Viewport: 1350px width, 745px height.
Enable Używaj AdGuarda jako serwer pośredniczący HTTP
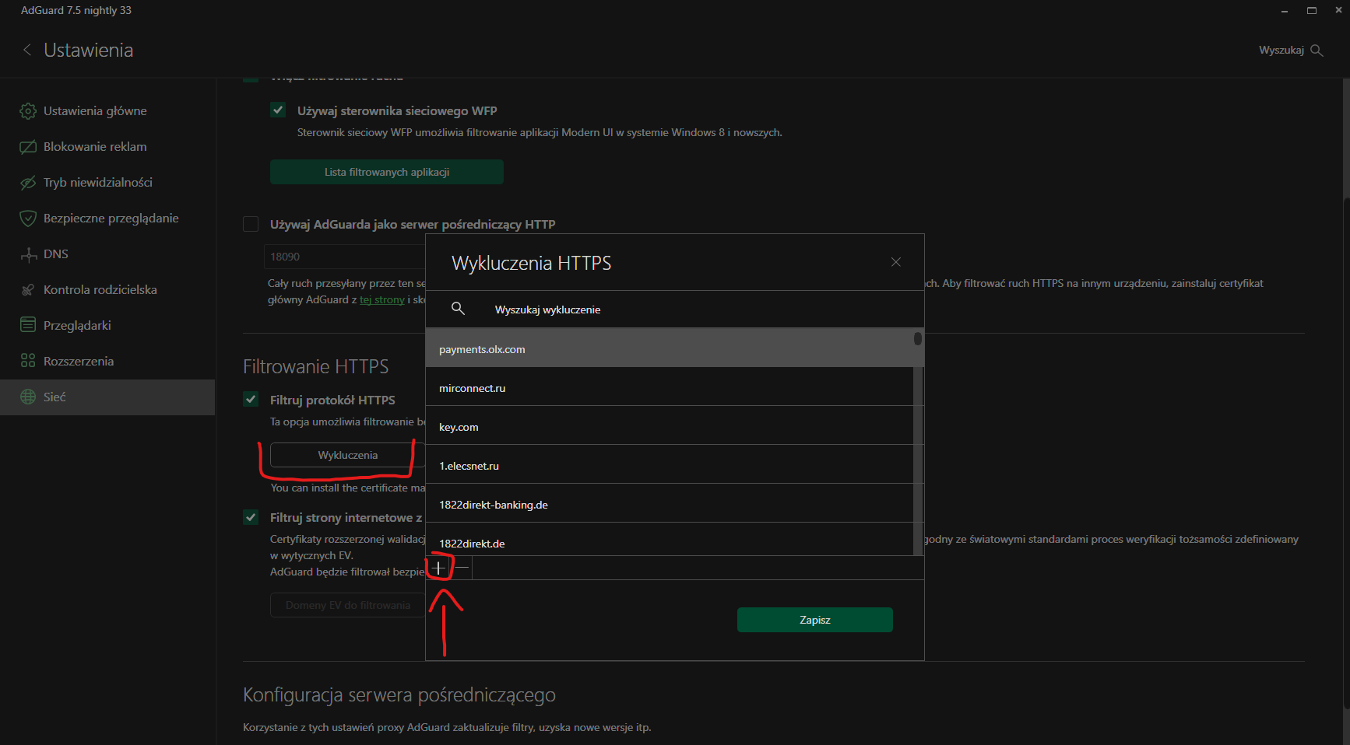pos(251,224)
